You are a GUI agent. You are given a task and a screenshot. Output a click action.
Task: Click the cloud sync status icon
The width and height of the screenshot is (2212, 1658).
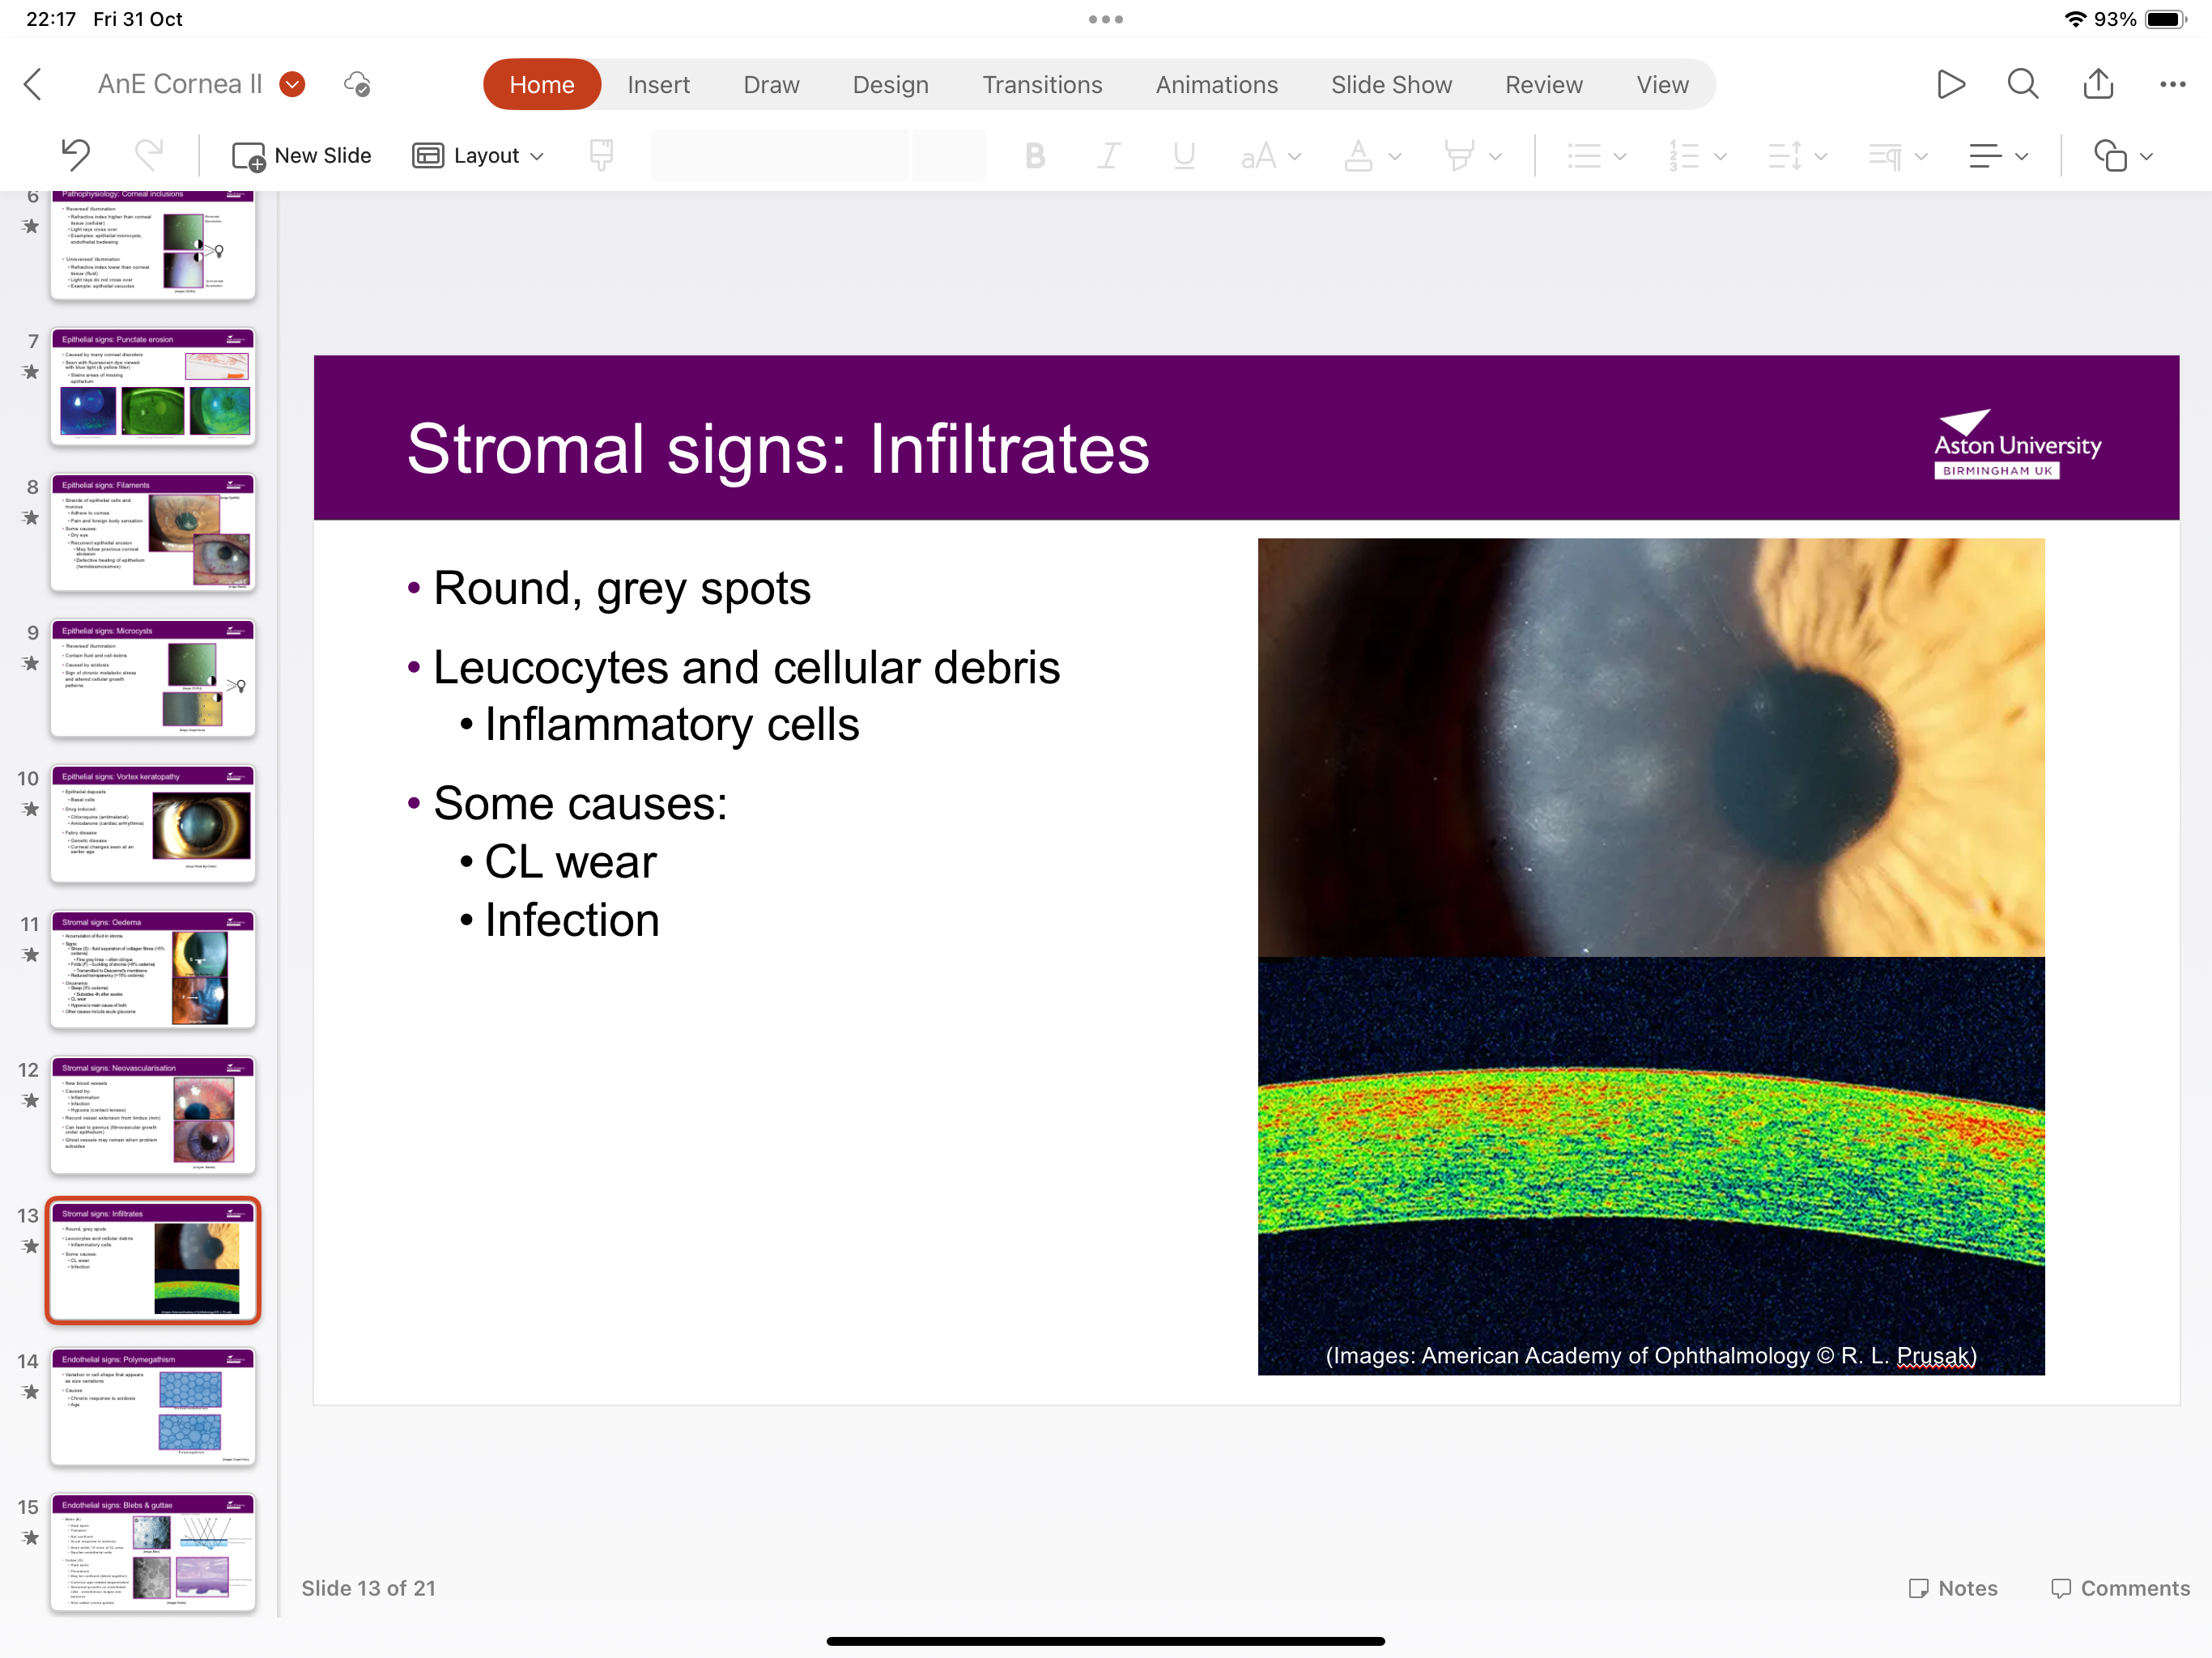click(x=357, y=84)
